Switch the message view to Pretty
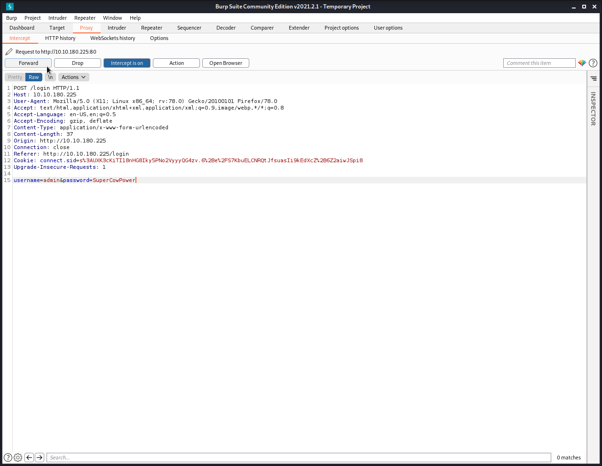Screen dimensions: 602x466 tap(15, 77)
